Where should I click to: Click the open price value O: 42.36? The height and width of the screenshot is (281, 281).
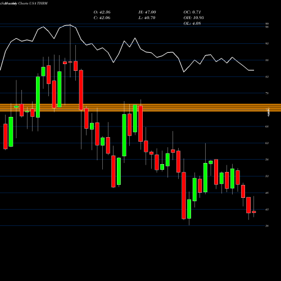click(102, 12)
